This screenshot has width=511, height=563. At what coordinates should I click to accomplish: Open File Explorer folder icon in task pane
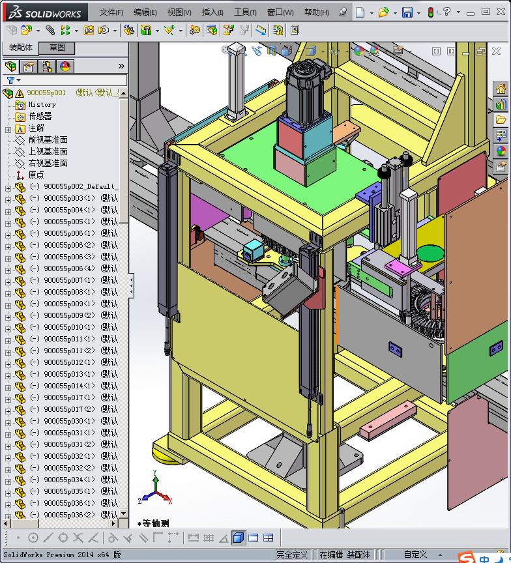point(501,120)
